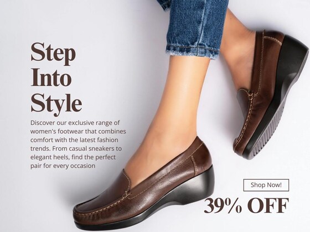Select the word "Step" in the headline

53,53
